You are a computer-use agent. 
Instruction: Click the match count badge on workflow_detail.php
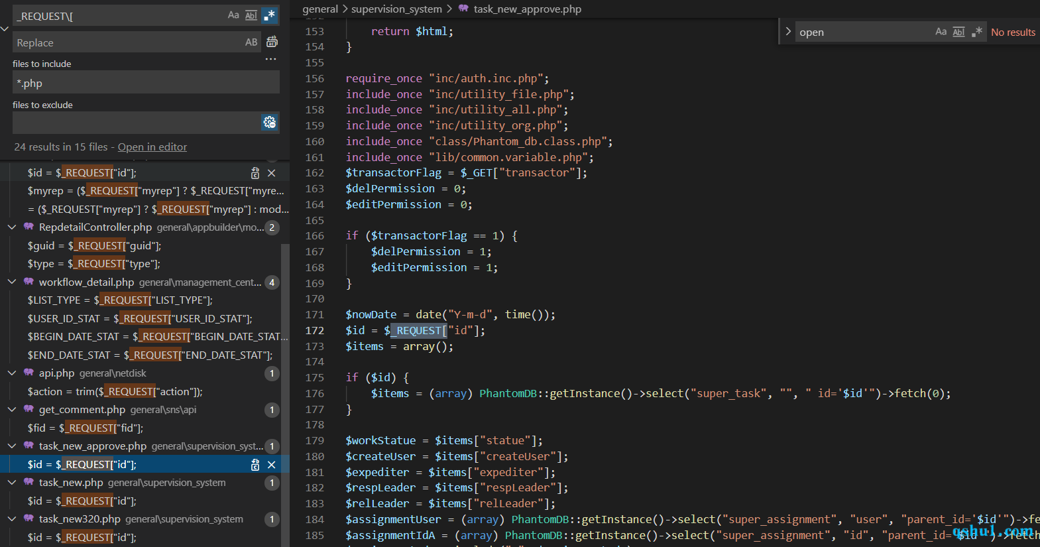272,282
